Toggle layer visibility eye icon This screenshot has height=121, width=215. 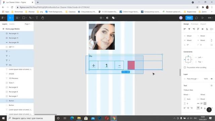[212, 79]
